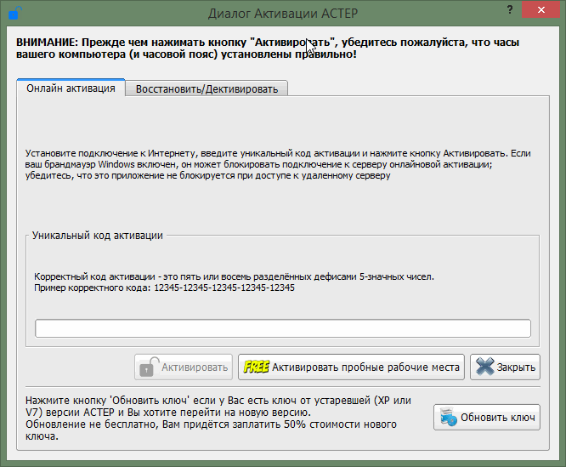Click the blue X icon on Закрыть
The image size is (566, 467).
(x=484, y=367)
